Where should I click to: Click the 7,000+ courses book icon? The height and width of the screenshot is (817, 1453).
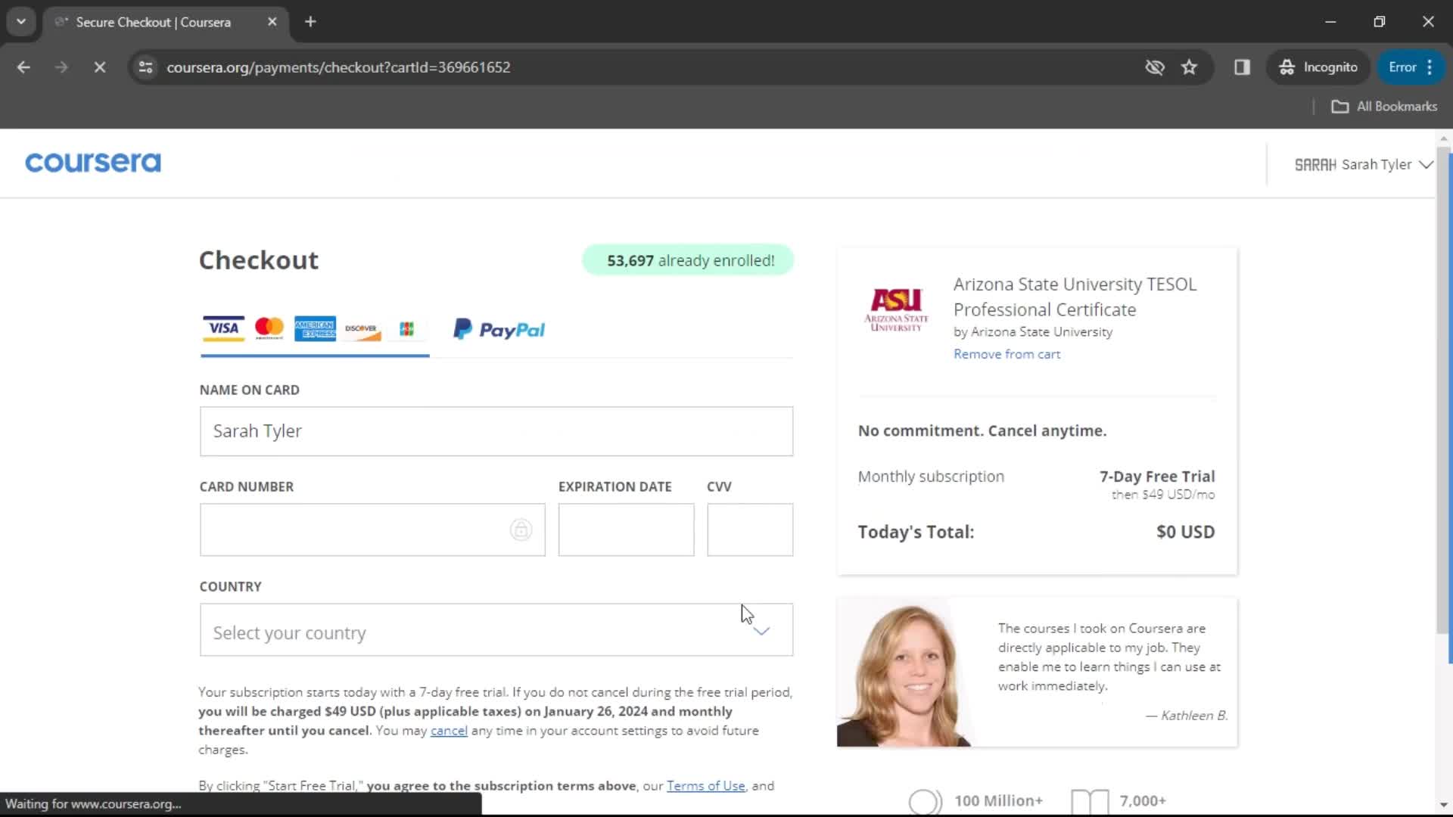pos(1090,801)
